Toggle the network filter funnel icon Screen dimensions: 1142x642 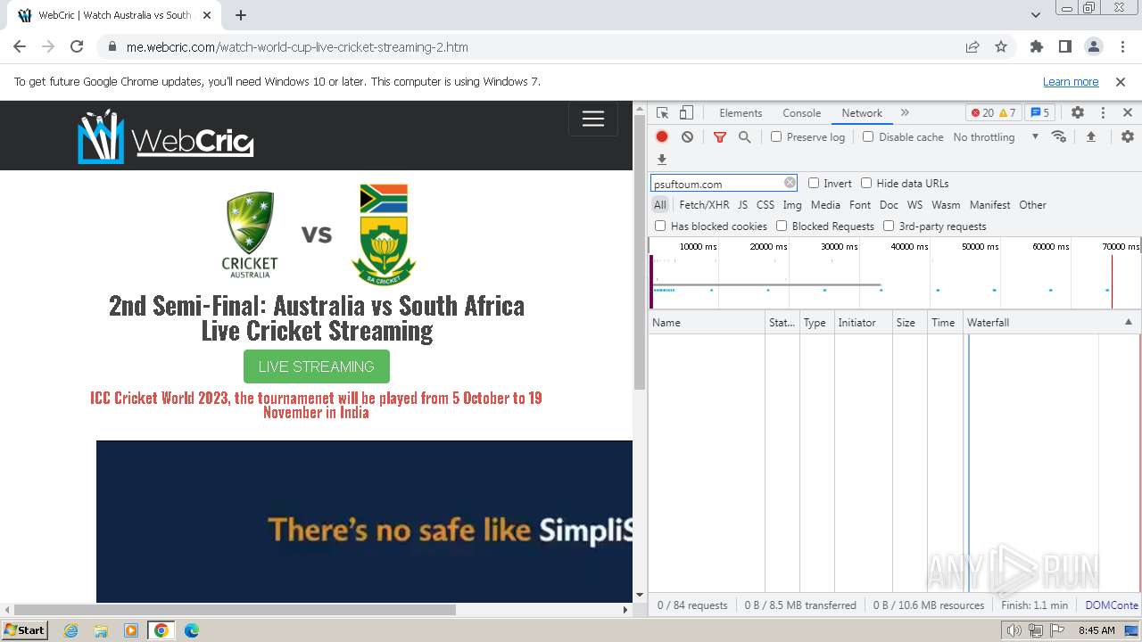coord(720,137)
